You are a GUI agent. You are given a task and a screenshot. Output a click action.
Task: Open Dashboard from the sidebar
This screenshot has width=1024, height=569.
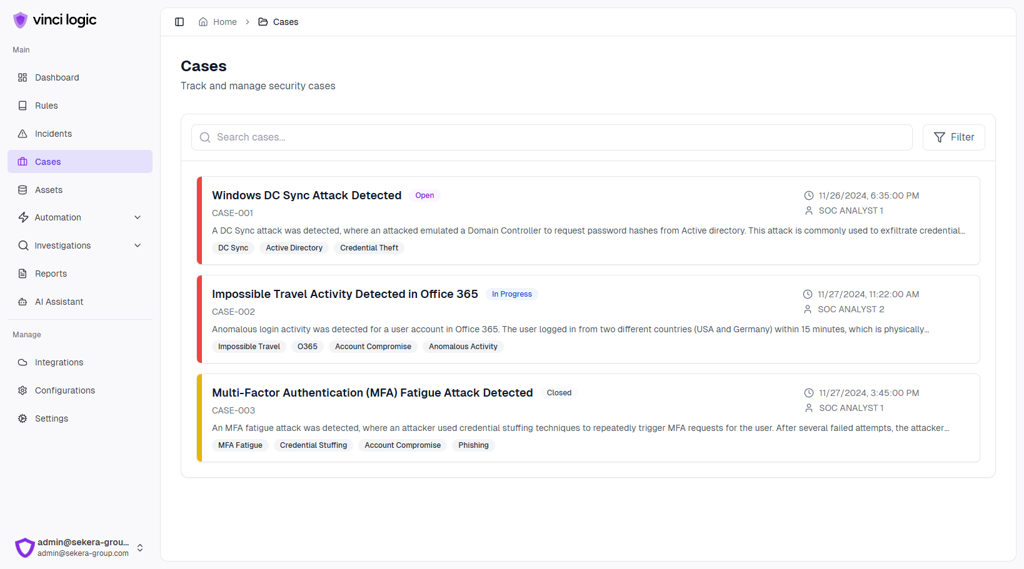coord(57,77)
